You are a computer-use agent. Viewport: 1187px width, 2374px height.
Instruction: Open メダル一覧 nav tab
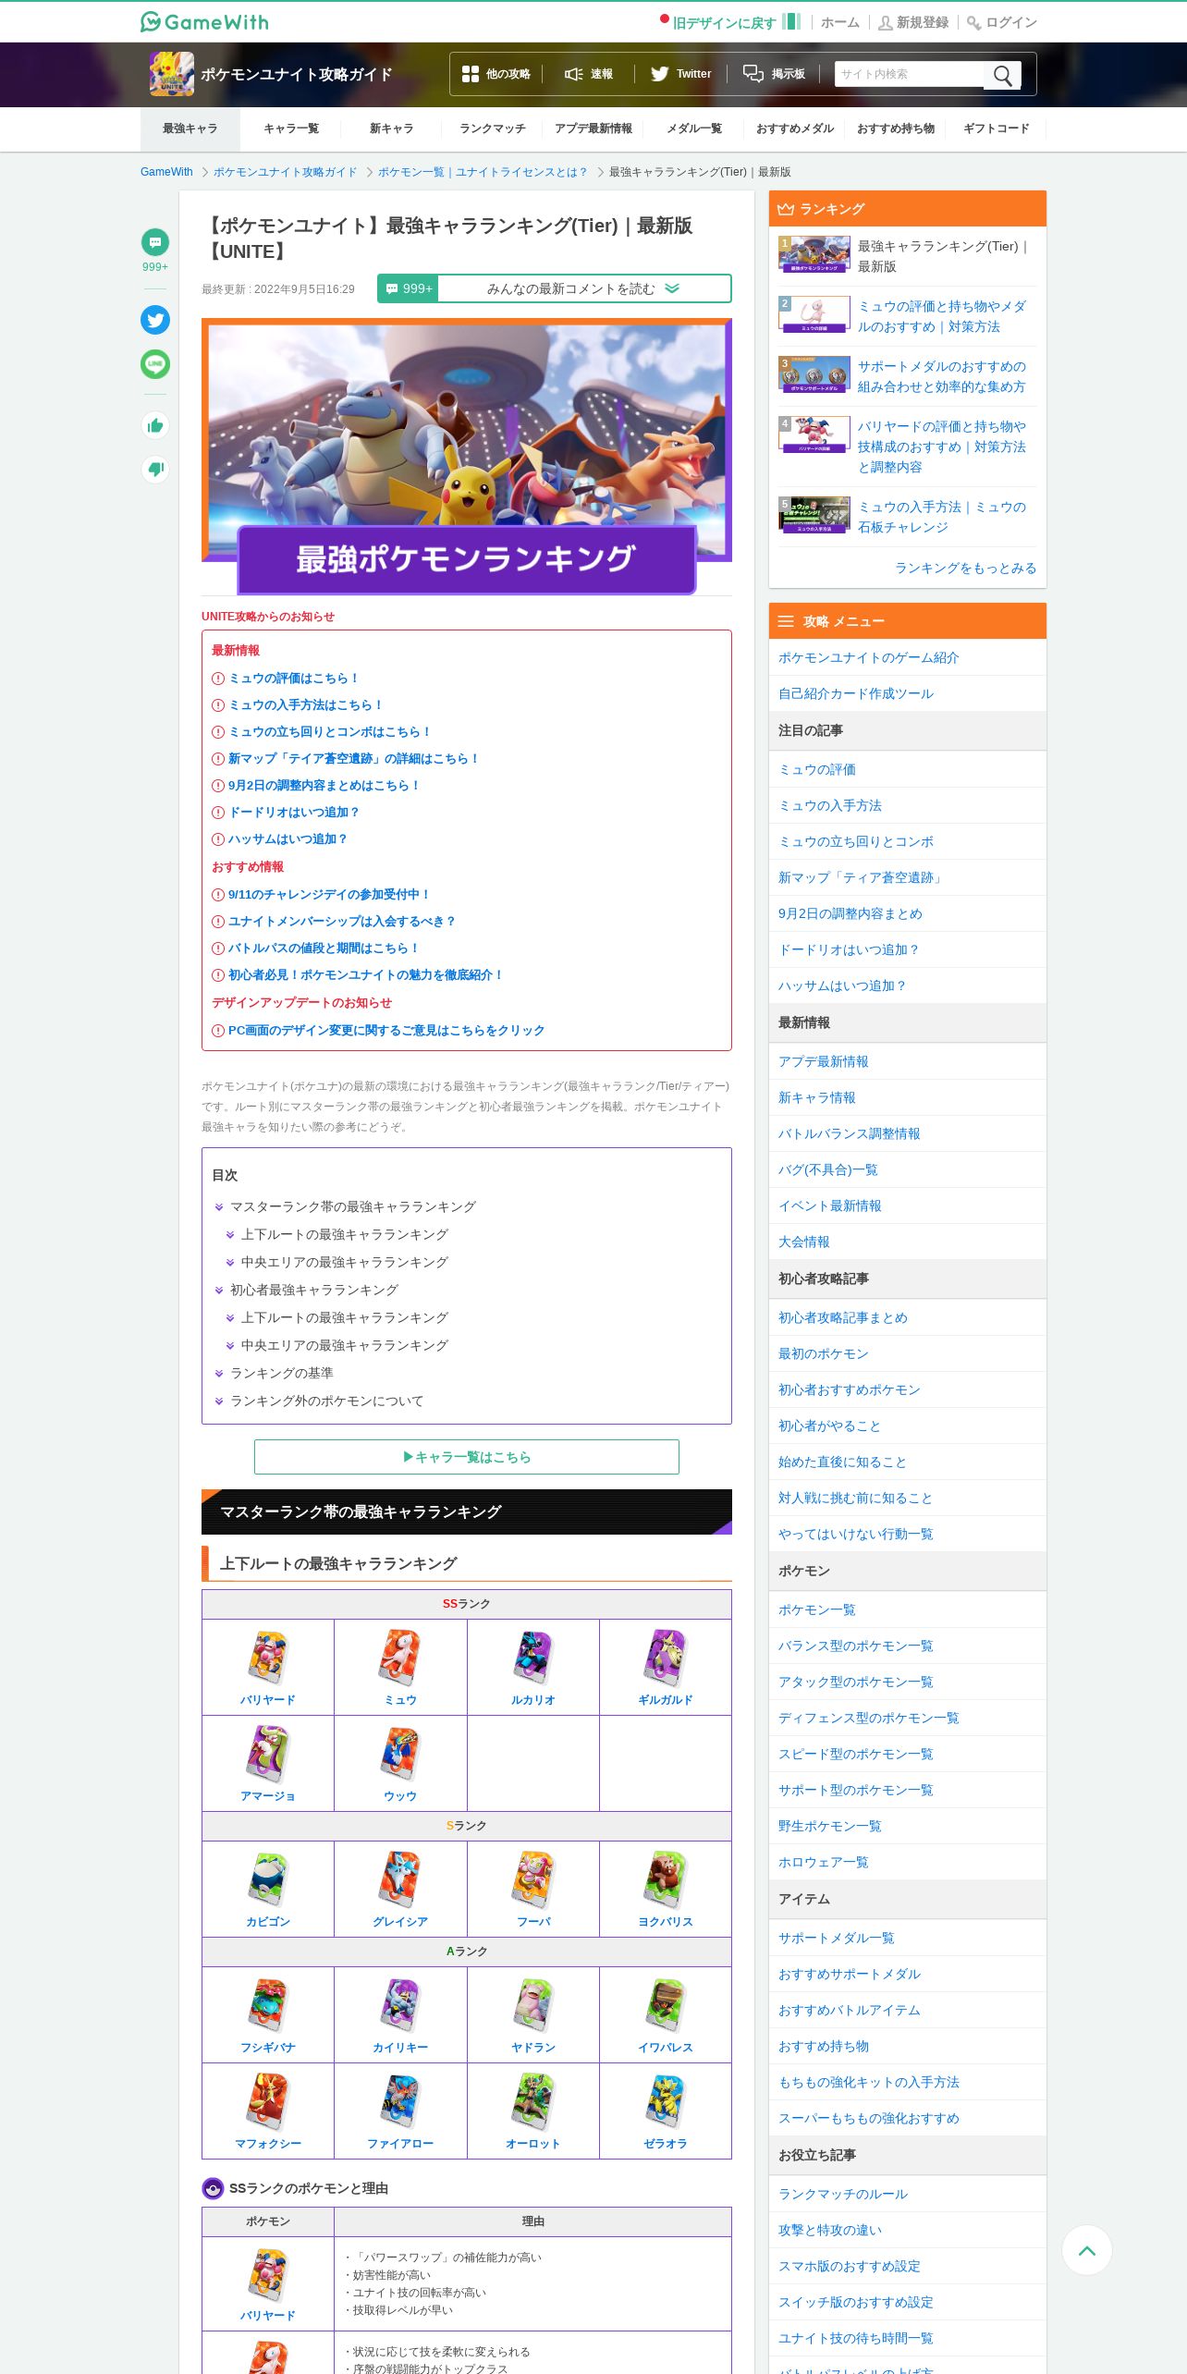click(694, 128)
